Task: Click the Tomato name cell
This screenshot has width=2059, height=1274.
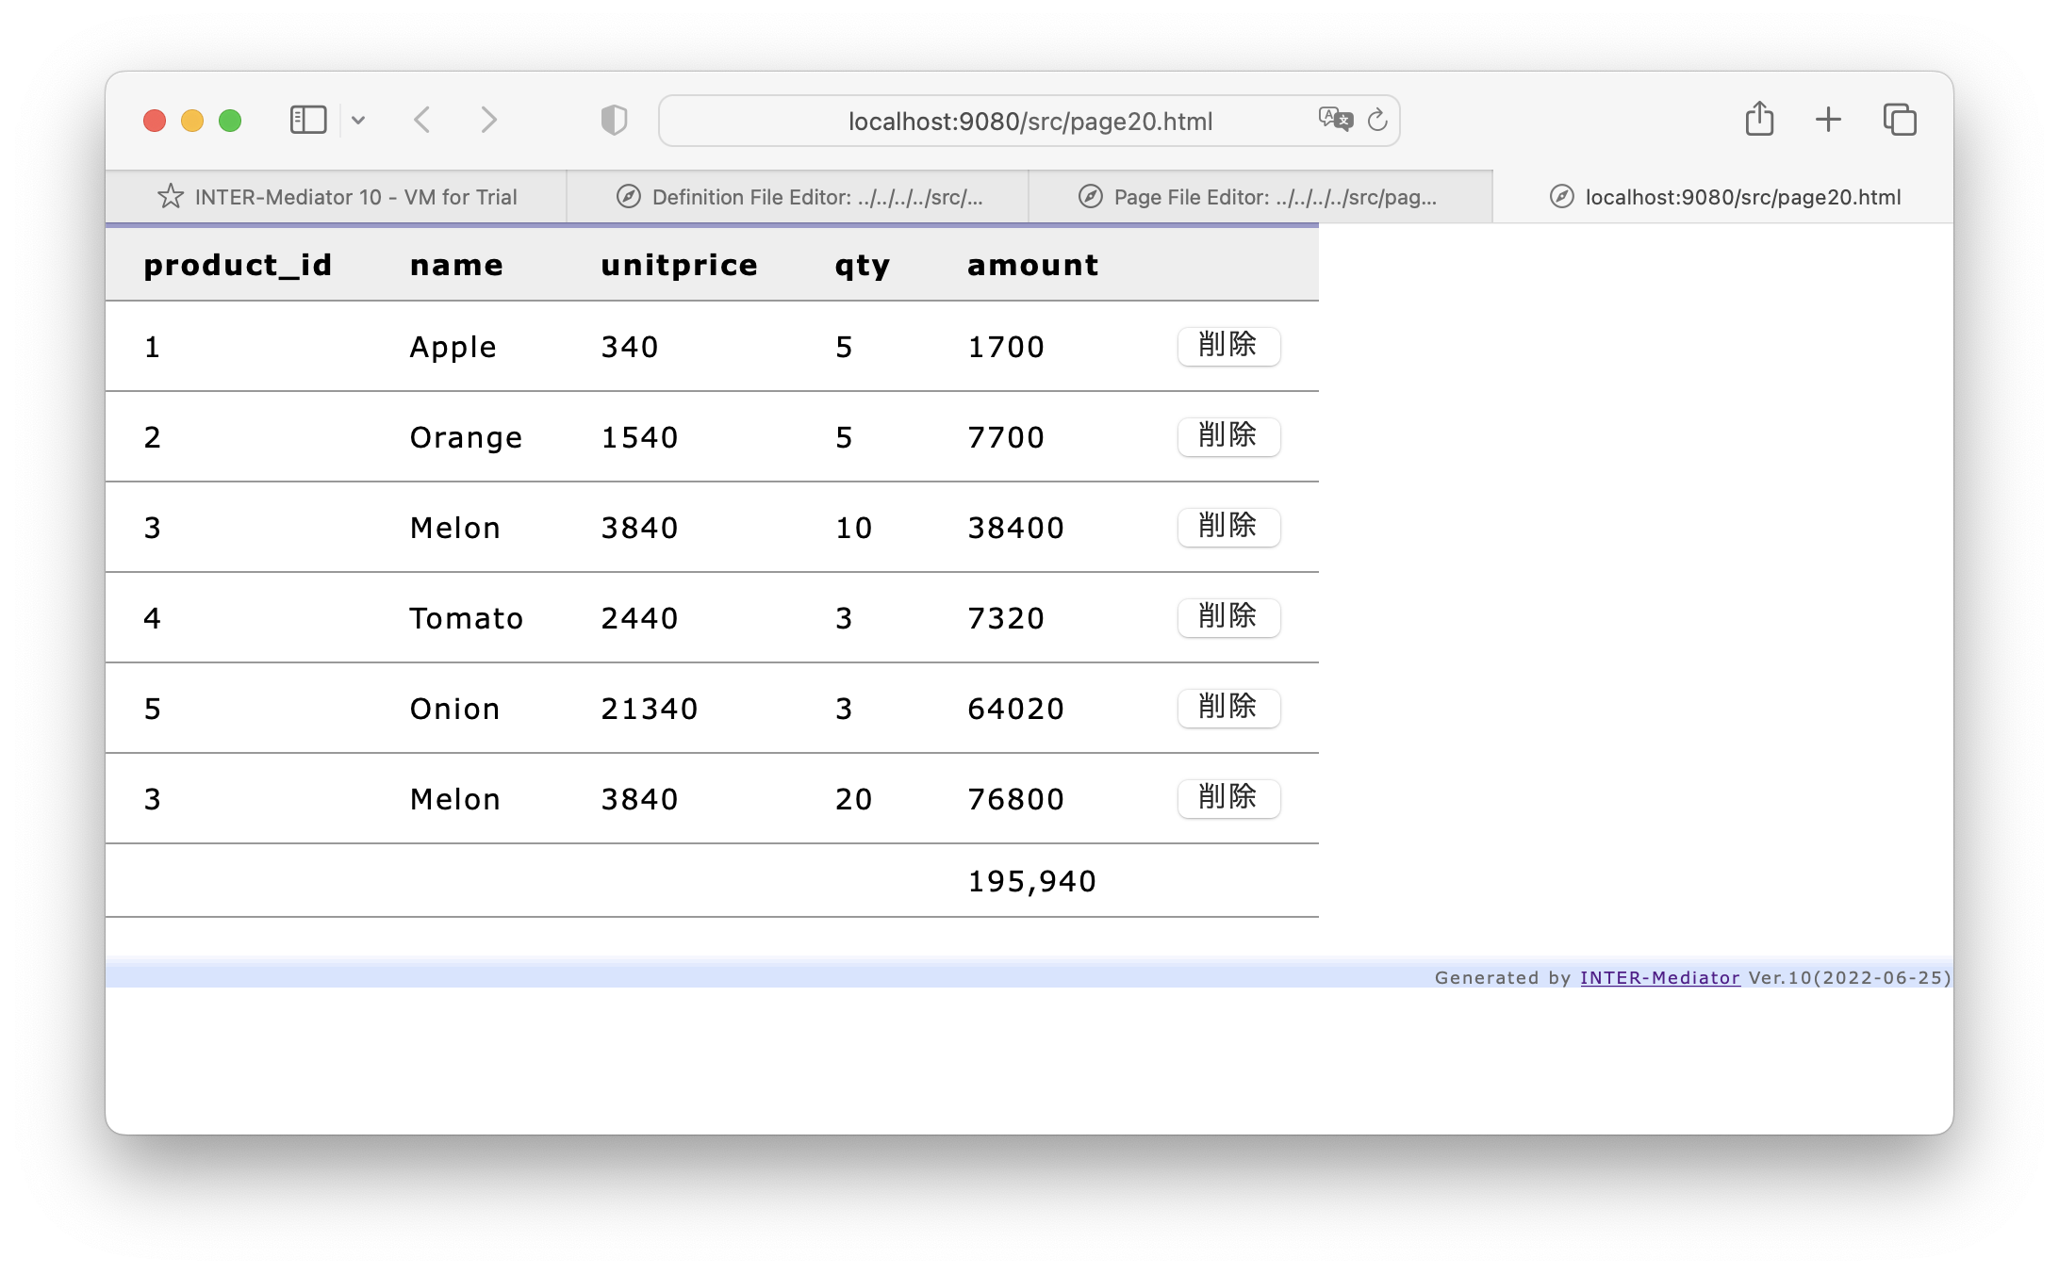Action: tap(466, 619)
